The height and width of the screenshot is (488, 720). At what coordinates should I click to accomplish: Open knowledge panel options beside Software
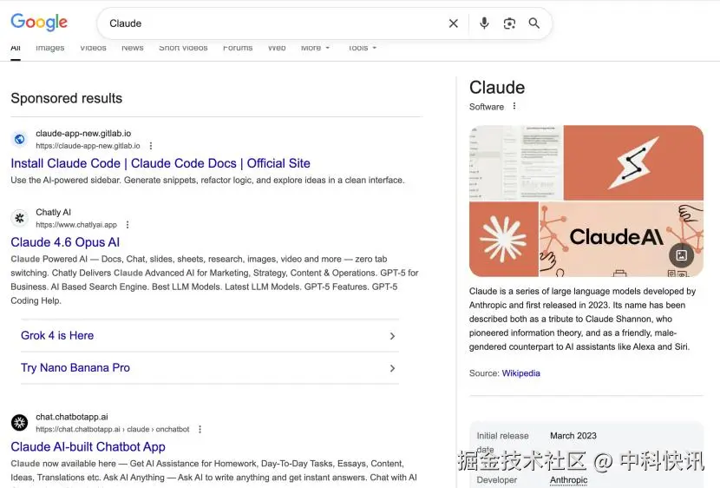(514, 106)
